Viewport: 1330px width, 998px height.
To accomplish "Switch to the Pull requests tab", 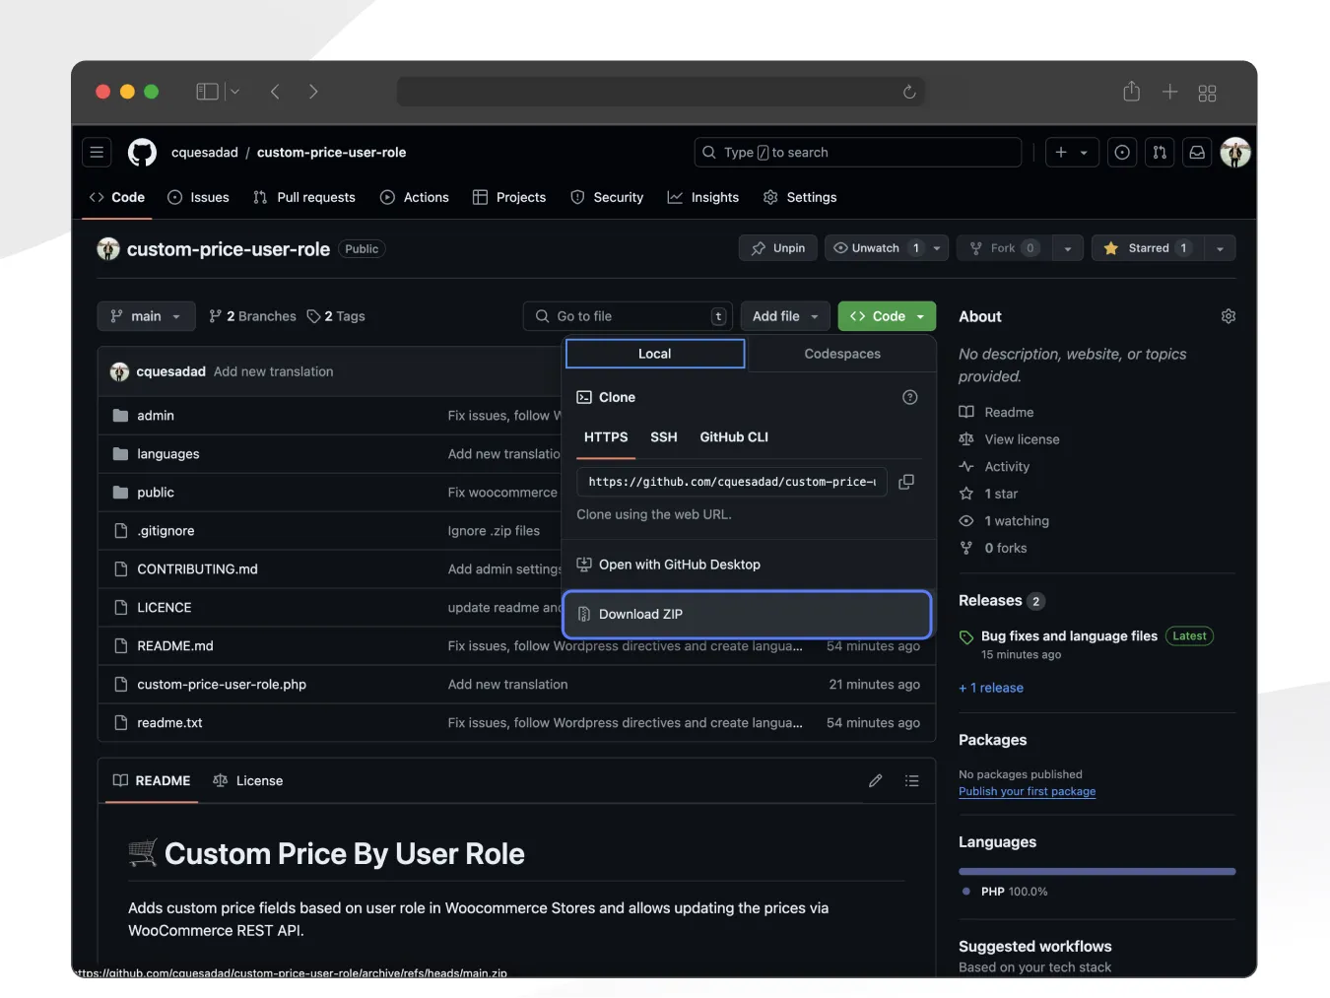I will pyautogui.click(x=303, y=197).
